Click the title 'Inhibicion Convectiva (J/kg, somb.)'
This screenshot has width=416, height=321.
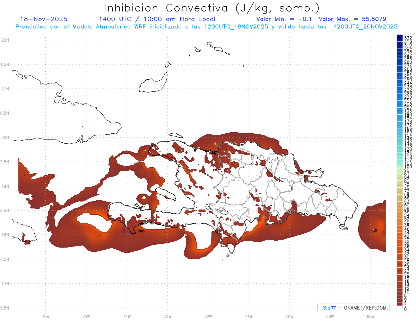[212, 8]
